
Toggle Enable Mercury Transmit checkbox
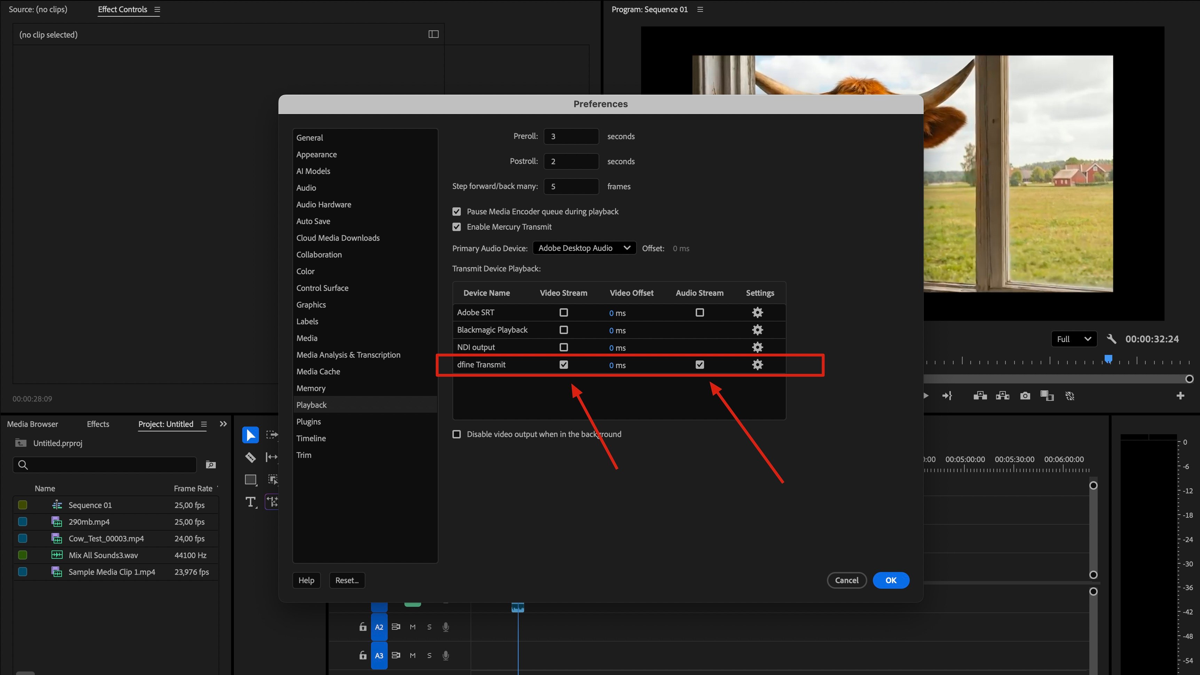(457, 227)
